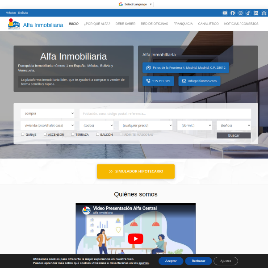Open the TikTok social icon
This screenshot has width=268, height=268.
(248, 13)
